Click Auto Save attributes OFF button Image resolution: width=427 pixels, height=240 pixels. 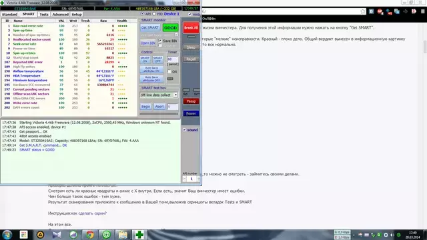pyautogui.click(x=151, y=79)
